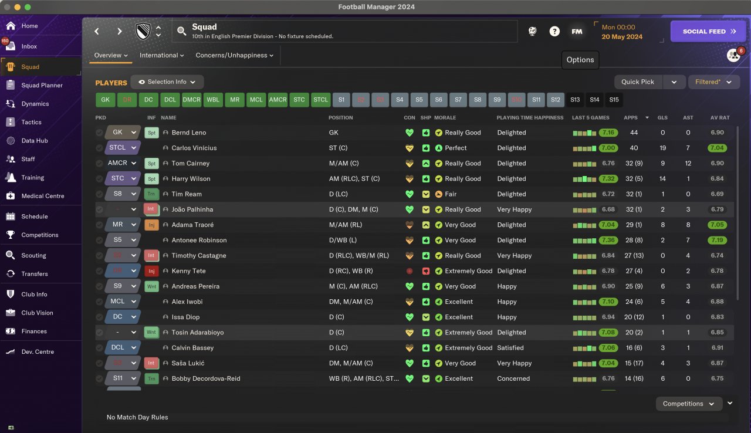Select the GK position filter tab
Screen dimensions: 751x433
pos(106,100)
